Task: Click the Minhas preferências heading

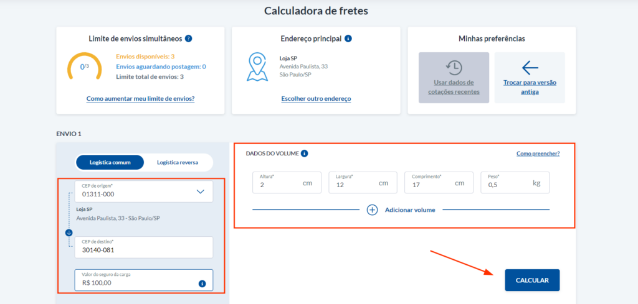Action: [492, 39]
